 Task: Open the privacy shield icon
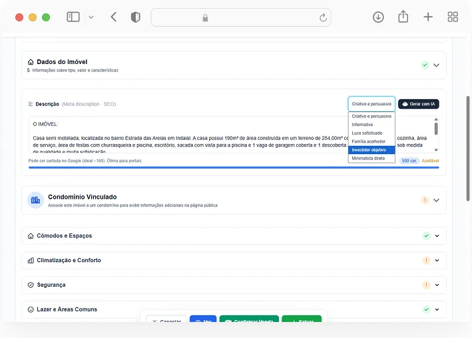click(135, 17)
